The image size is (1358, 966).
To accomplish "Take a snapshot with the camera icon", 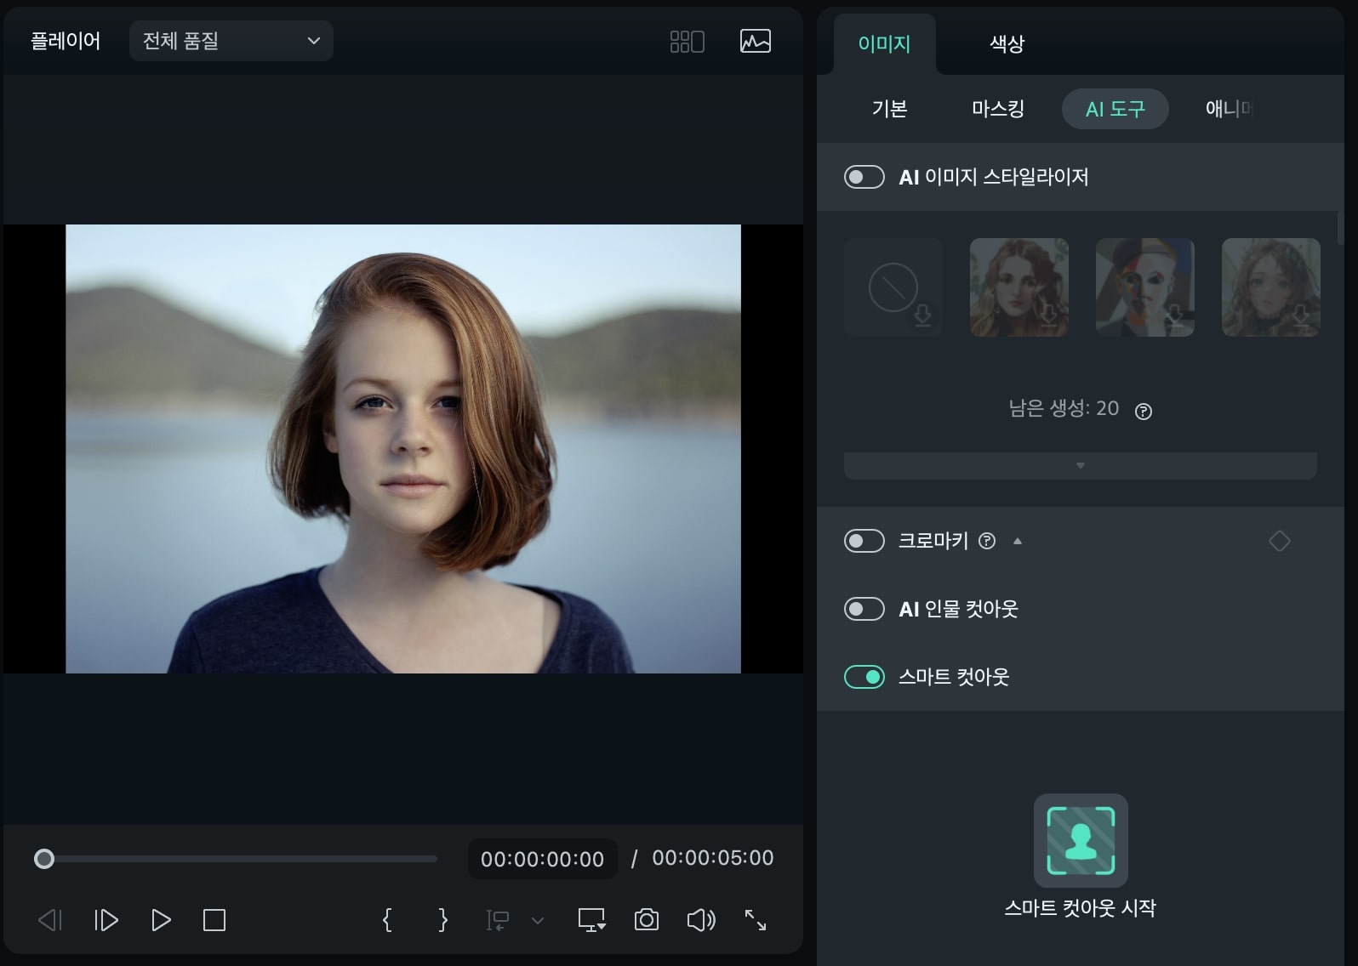I will pyautogui.click(x=647, y=920).
